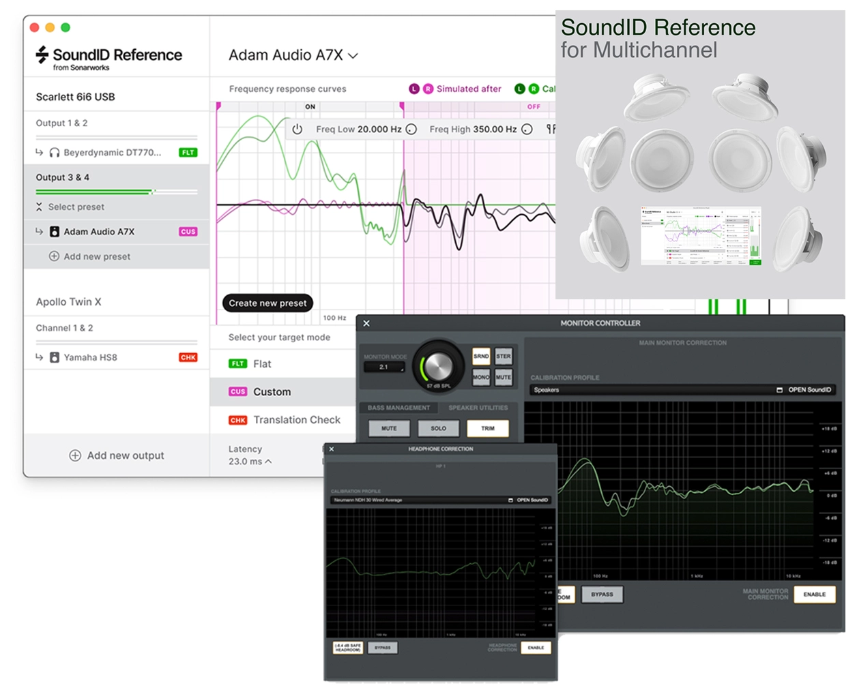Select Output 1 & 2 in sidebar
Screen dimensions: 857x692
click(x=117, y=123)
